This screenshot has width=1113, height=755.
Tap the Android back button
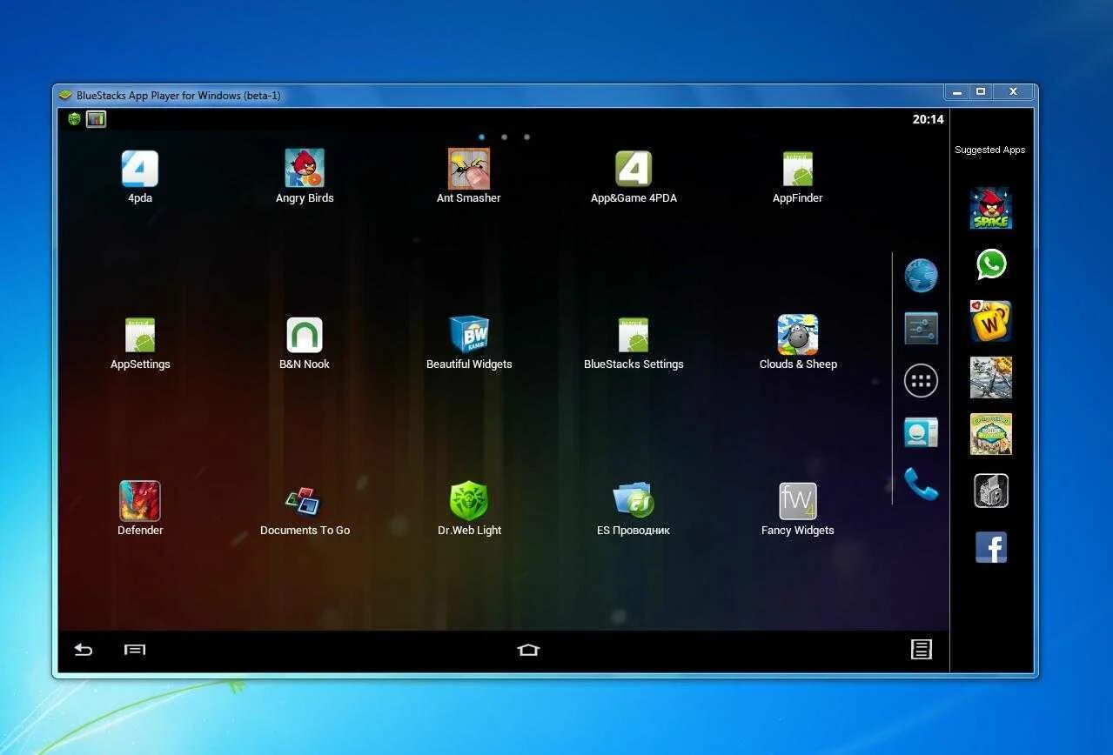coord(83,650)
